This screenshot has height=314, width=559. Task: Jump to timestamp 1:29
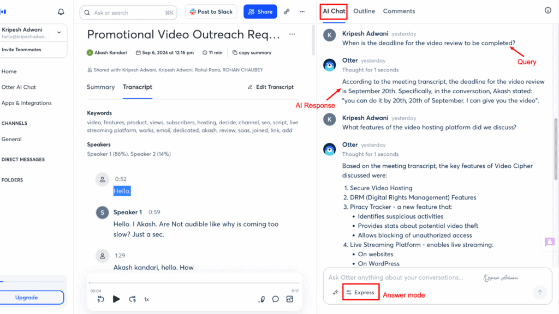pyautogui.click(x=120, y=256)
